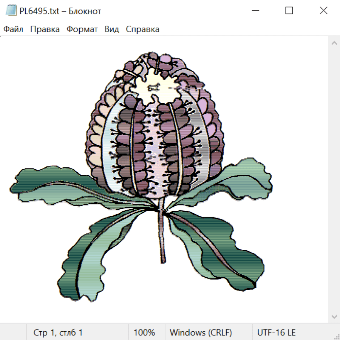Open the Формат menu
The height and width of the screenshot is (340, 340).
pyautogui.click(x=82, y=29)
